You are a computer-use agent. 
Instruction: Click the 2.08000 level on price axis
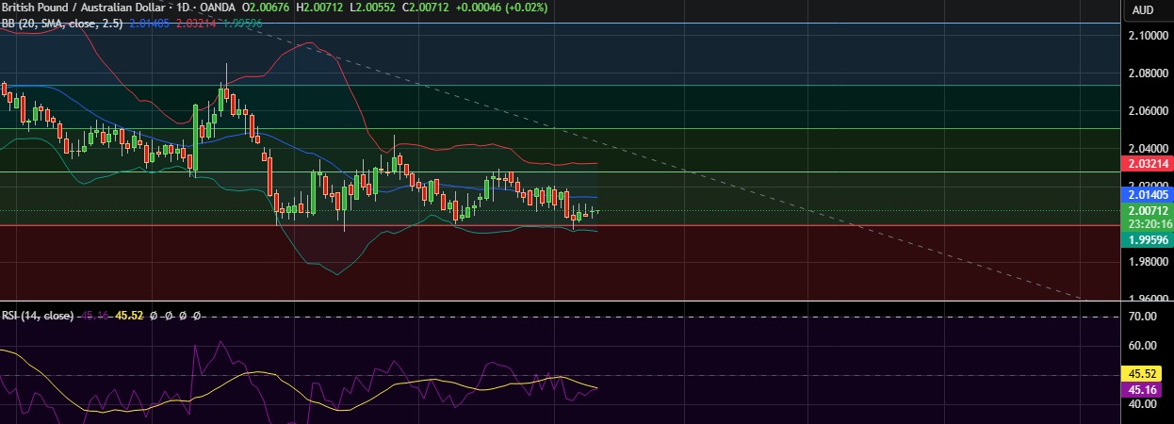point(1148,73)
